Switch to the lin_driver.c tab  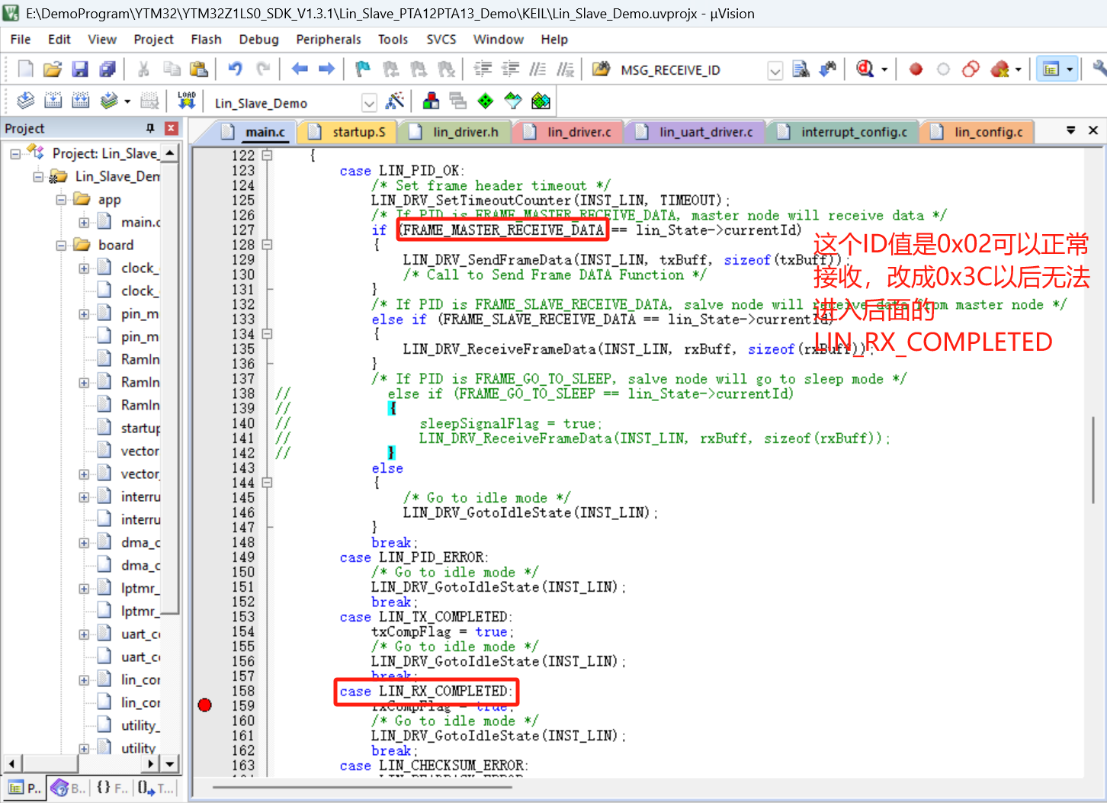(578, 132)
